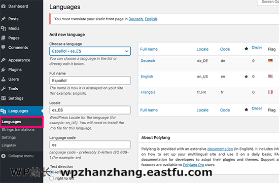Click the Settings sliders icon in sidebar
279x183 pixels.
coord(4,98)
